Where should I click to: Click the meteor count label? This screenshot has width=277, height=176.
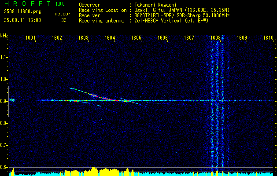[x=63, y=14]
